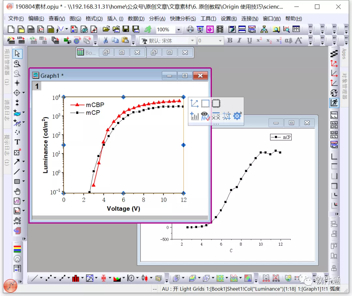Toggle Bold text formatting
Image resolution: width=352 pixels, height=296 pixels.
point(230,40)
